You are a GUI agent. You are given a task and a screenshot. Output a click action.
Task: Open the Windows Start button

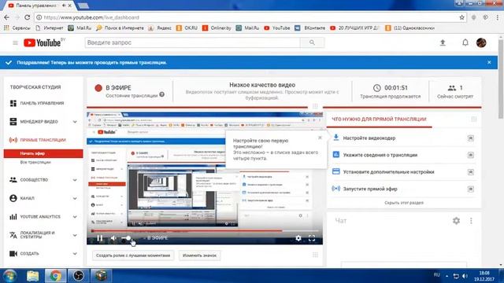(9, 276)
